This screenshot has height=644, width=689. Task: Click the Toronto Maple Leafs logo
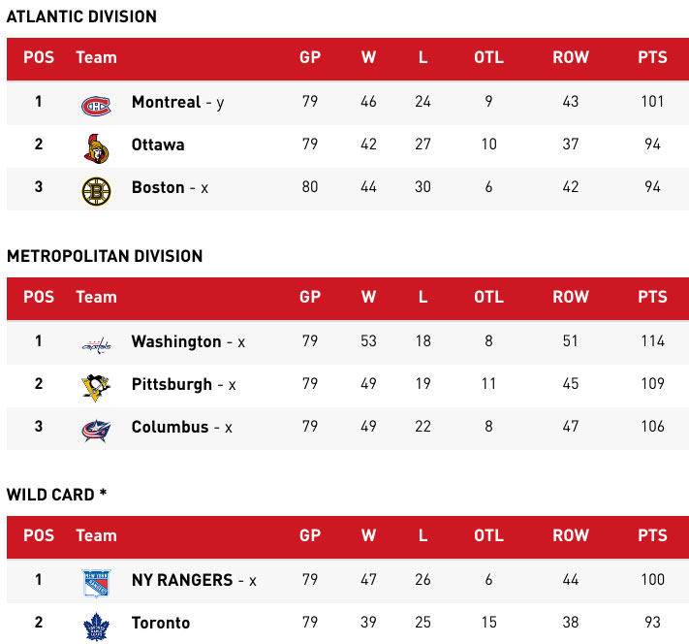click(x=96, y=625)
